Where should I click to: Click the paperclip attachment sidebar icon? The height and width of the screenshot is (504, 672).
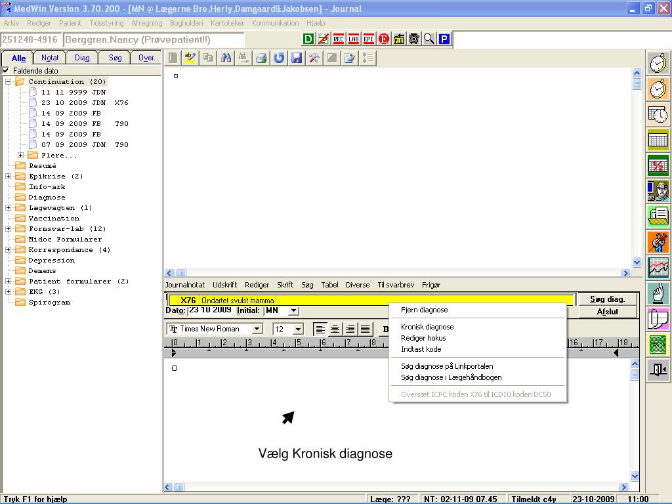pyautogui.click(x=658, y=318)
